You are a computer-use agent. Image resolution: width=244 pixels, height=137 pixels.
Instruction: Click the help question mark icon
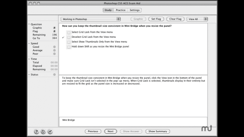tap(36, 131)
